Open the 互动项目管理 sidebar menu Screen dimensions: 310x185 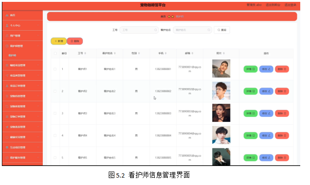point(22,147)
